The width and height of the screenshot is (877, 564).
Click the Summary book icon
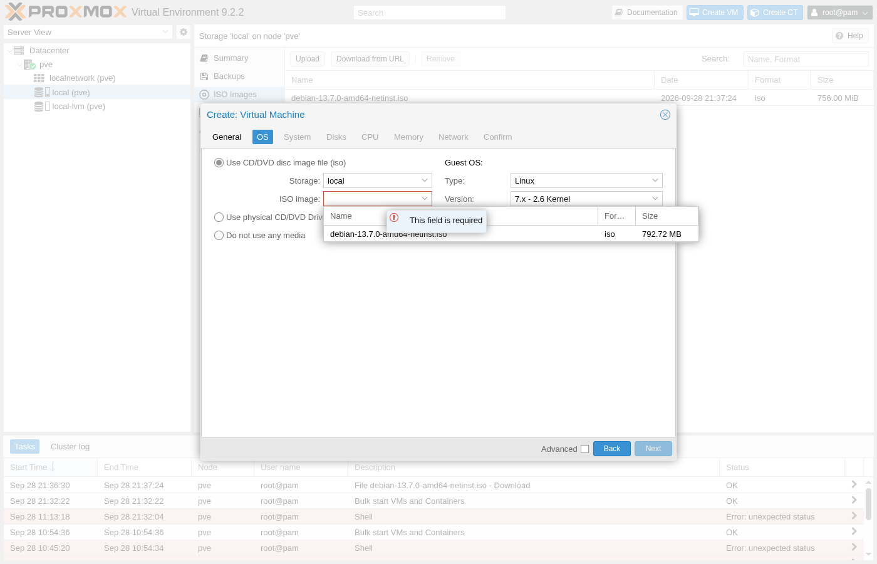(204, 58)
